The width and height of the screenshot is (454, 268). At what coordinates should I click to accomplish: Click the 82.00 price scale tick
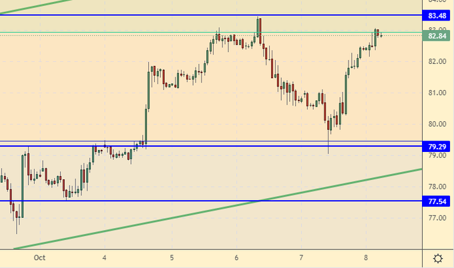437,61
